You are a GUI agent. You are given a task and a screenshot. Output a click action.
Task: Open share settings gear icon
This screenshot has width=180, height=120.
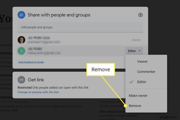[x=140, y=15]
